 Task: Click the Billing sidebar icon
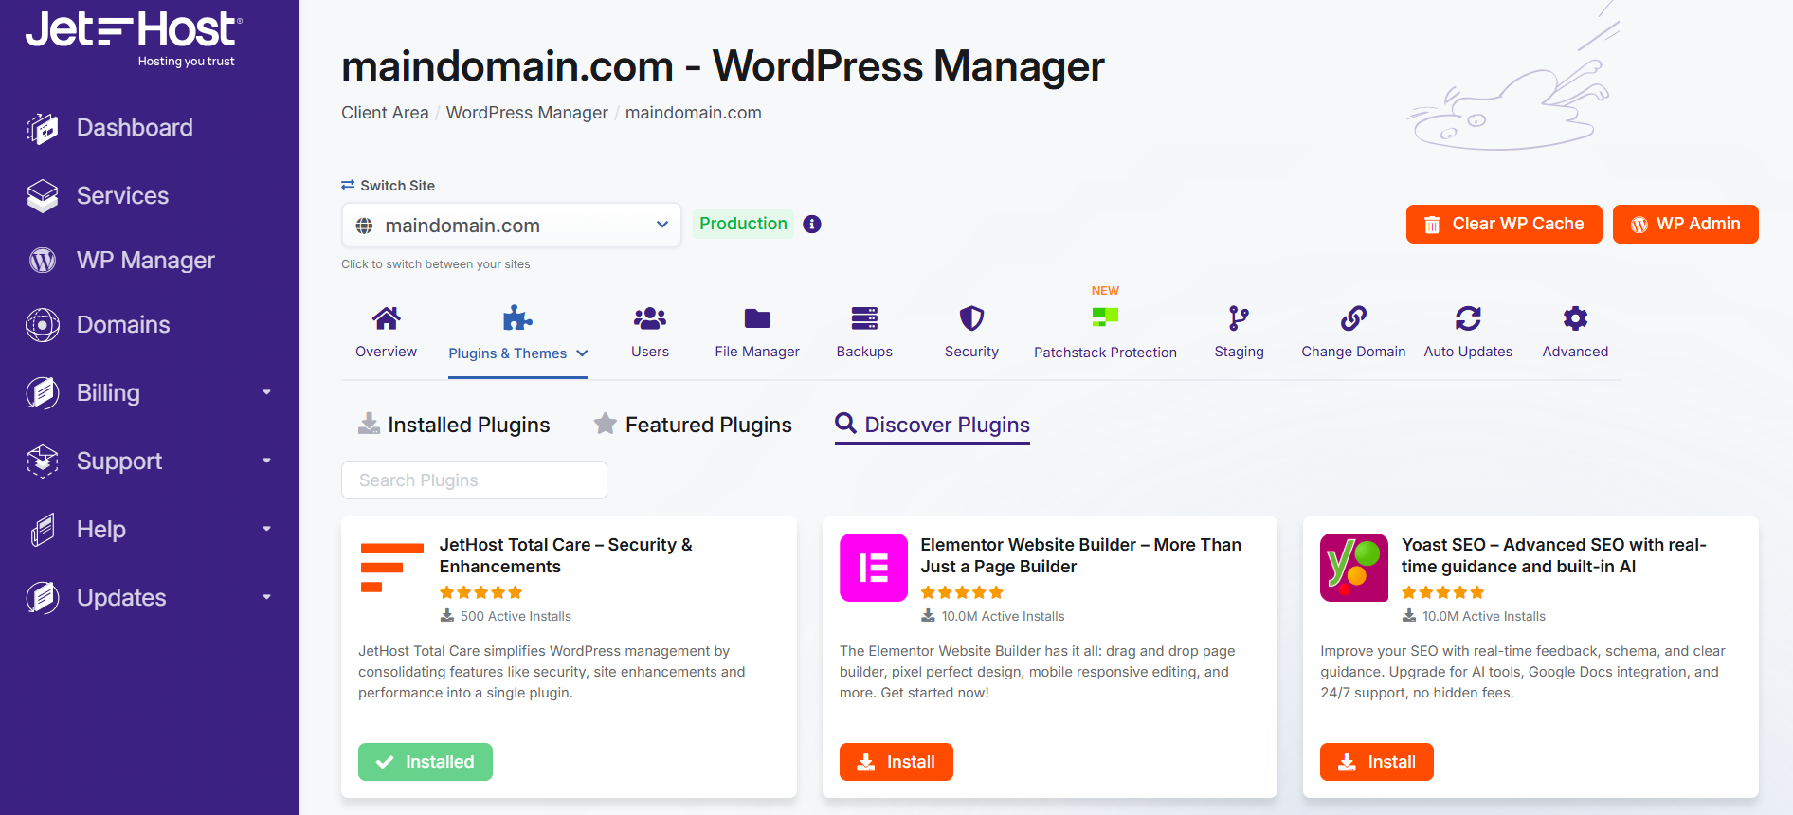43,392
